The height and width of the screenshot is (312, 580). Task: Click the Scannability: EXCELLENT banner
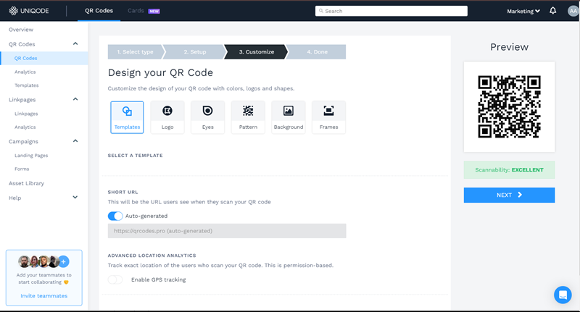point(509,170)
